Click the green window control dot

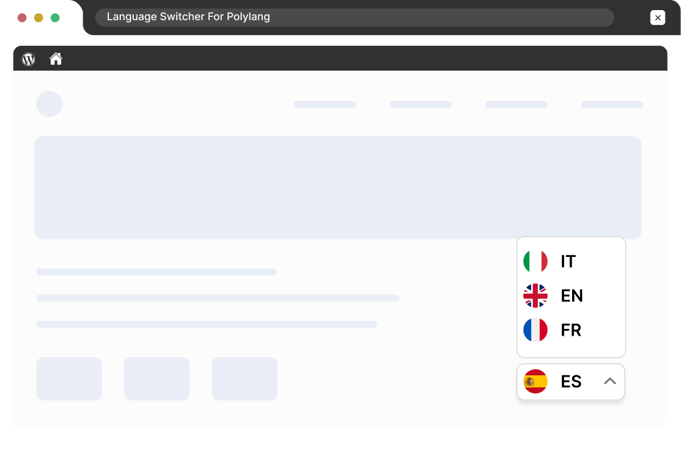click(54, 17)
